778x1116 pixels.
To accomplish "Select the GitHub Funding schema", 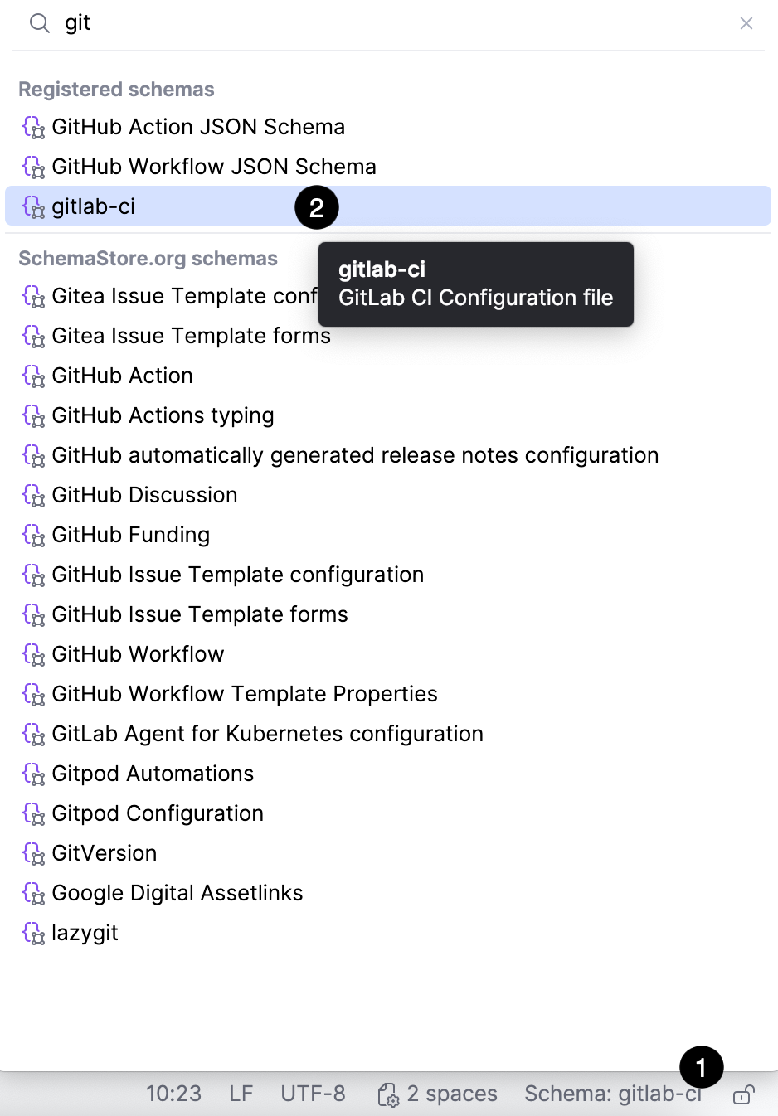I will (130, 535).
